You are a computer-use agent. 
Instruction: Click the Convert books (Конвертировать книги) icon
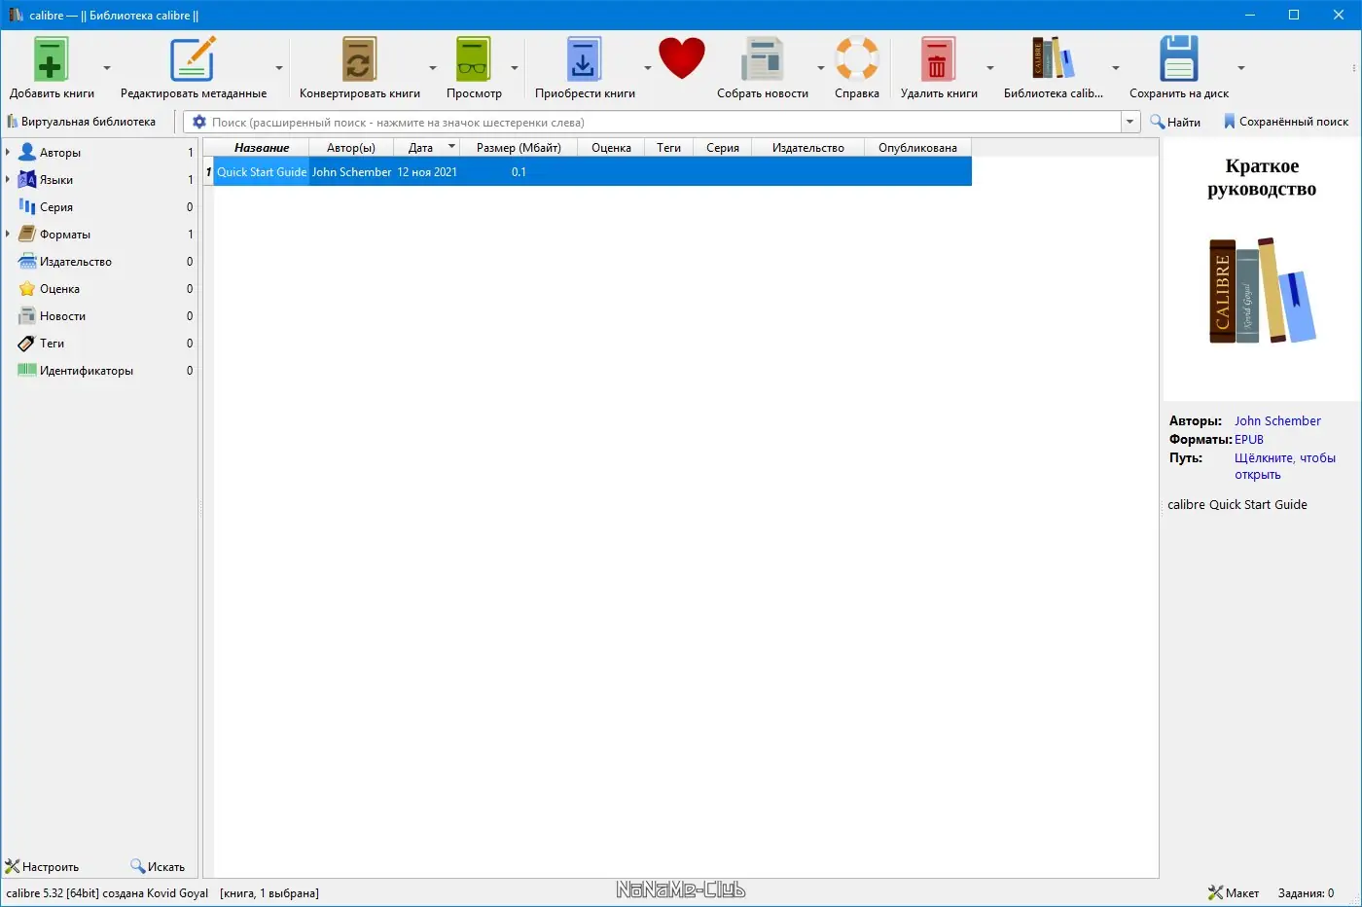(x=359, y=59)
